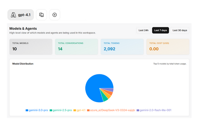Screen dimensions: 198x140
Task: Click the orange DeepSeek pie slice
Action: (109, 93)
